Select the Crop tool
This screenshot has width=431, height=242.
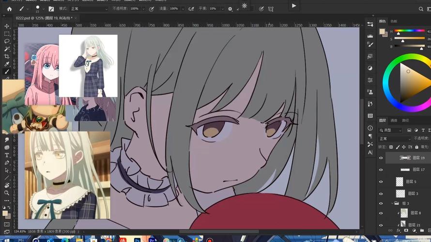pos(7,56)
